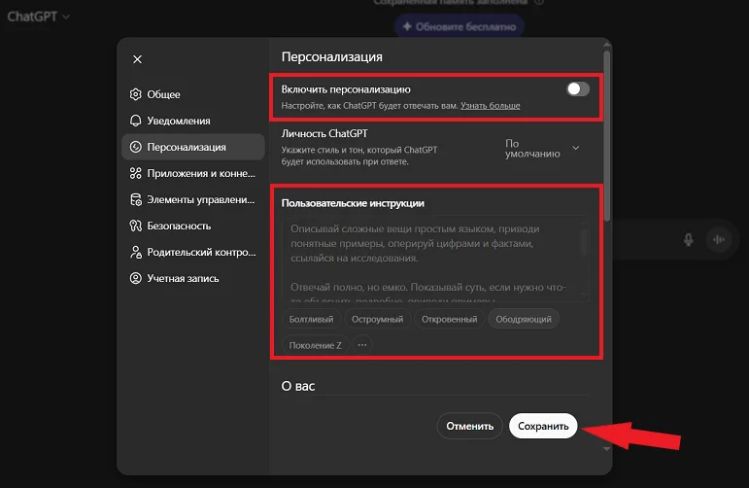Open the Личность ChatGPT dropdown (По умолчанию)
The image size is (749, 488).
pos(543,148)
